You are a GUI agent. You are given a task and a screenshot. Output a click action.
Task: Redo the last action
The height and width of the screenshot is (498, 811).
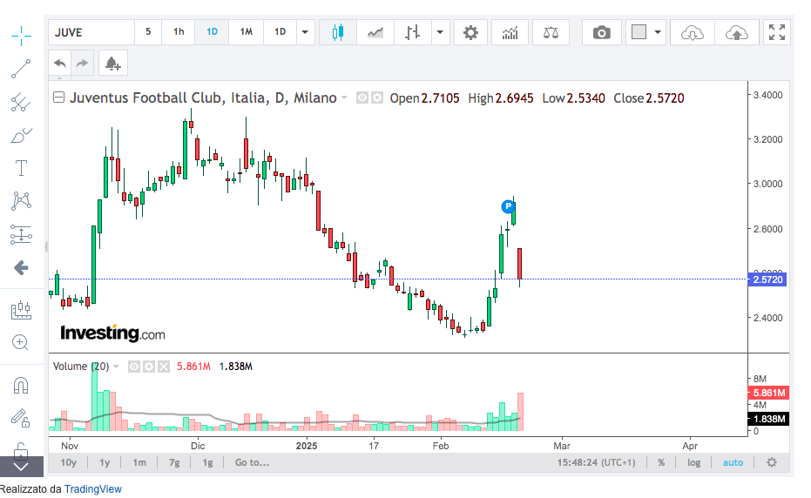pos(82,63)
